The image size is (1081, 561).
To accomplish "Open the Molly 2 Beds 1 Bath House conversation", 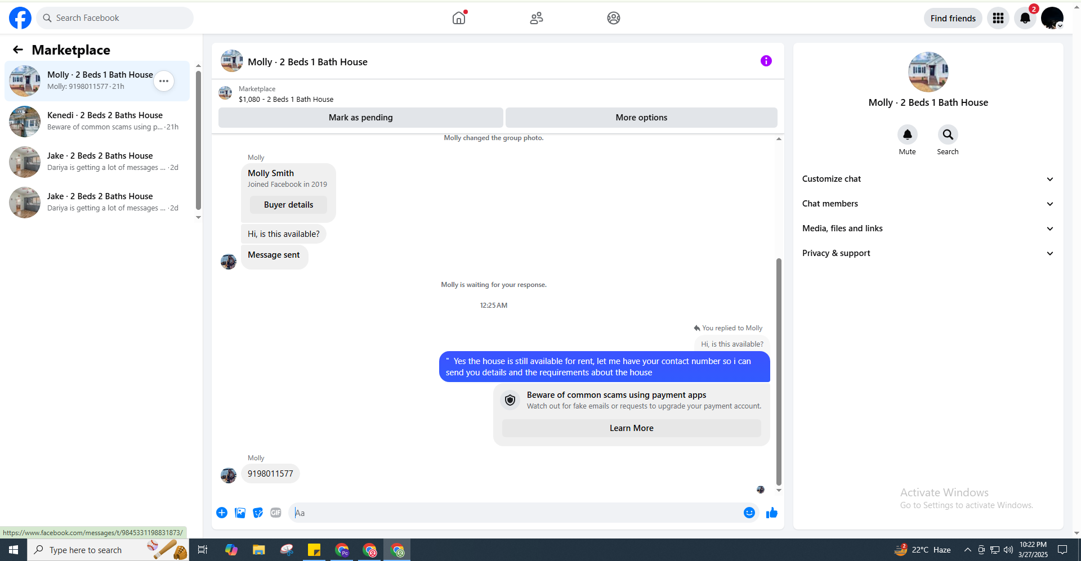I will tap(97, 81).
